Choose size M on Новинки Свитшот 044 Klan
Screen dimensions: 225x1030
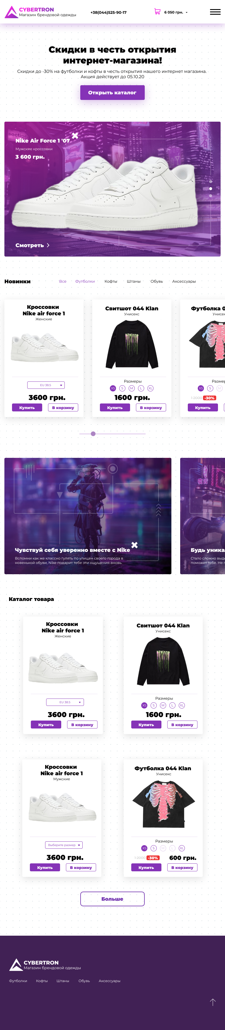pos(132,388)
